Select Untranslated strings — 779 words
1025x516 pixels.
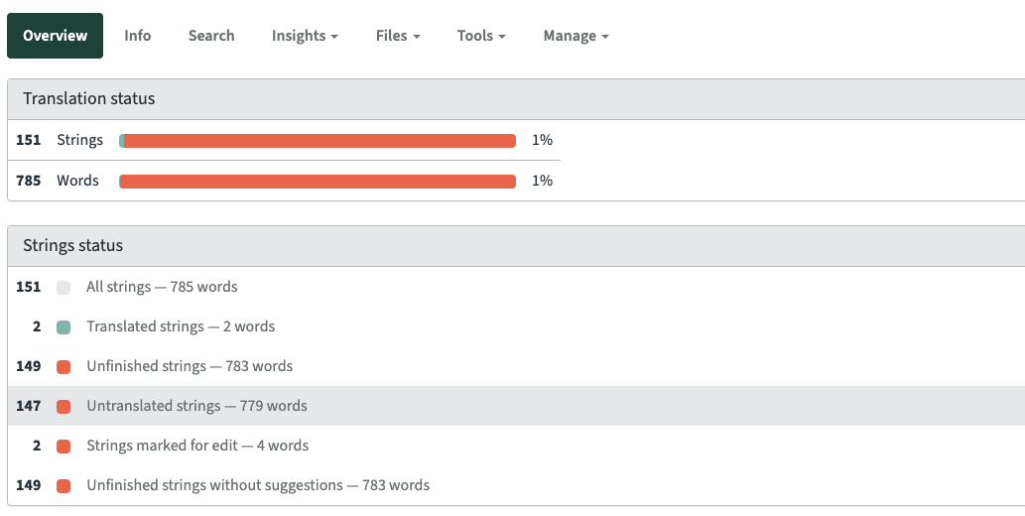tap(196, 406)
